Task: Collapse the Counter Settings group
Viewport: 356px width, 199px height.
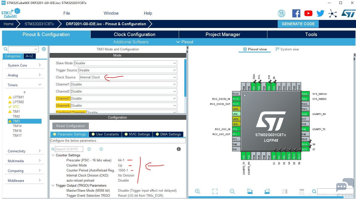Action: pos(53,155)
